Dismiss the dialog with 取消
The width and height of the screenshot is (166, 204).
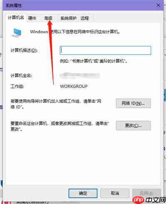coord(115,193)
